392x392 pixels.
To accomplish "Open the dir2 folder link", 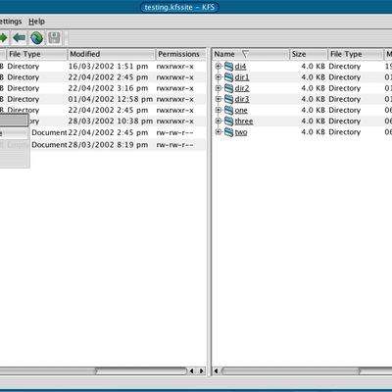I will (242, 88).
